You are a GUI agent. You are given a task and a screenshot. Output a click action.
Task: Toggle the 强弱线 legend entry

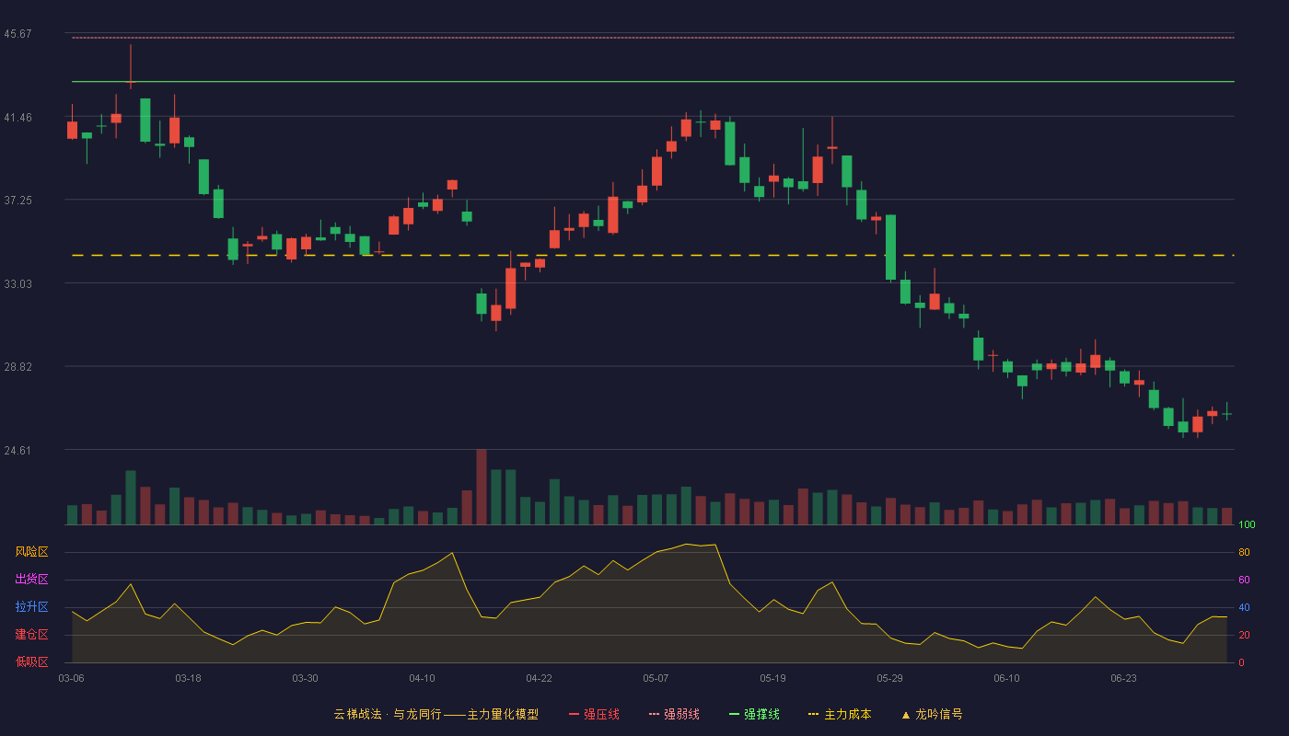(674, 714)
